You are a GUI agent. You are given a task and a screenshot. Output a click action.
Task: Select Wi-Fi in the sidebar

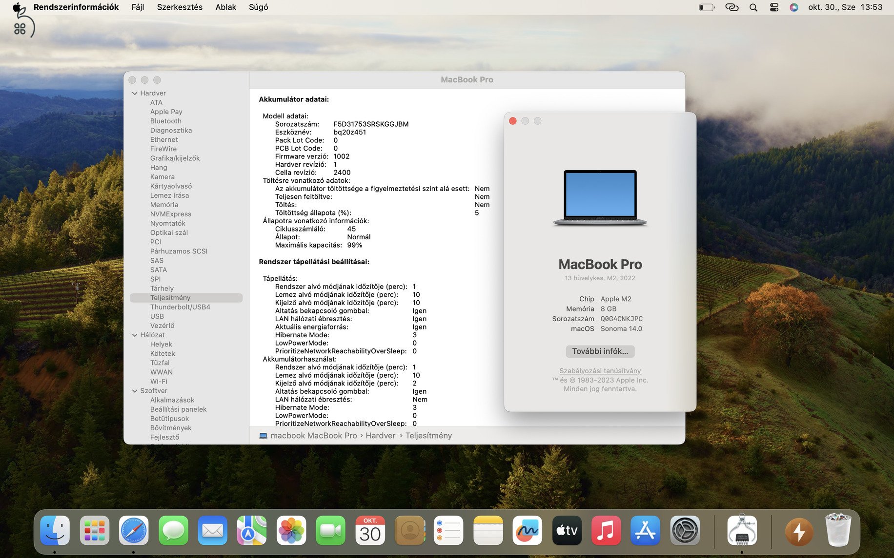point(159,382)
